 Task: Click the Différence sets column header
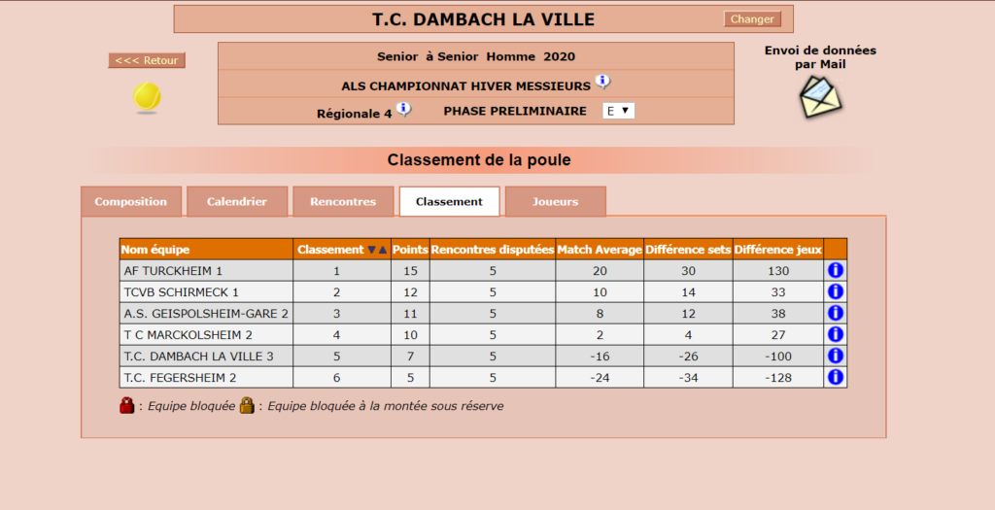pyautogui.click(x=689, y=250)
